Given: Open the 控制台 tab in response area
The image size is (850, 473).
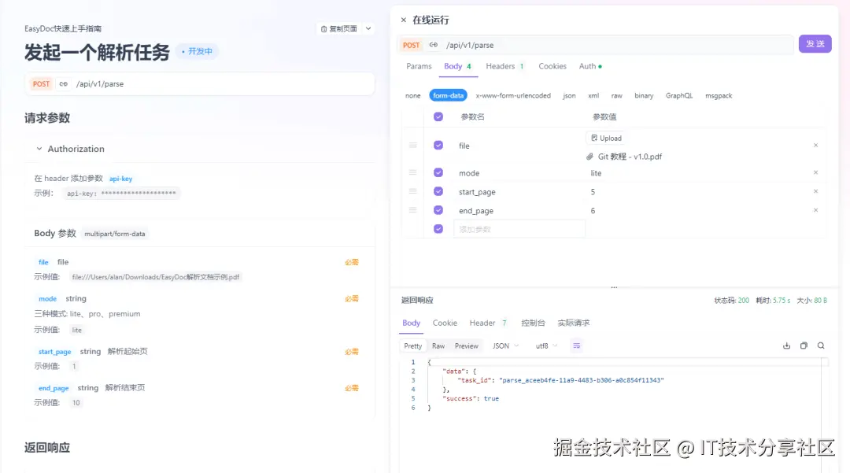Looking at the screenshot, I should pos(532,323).
